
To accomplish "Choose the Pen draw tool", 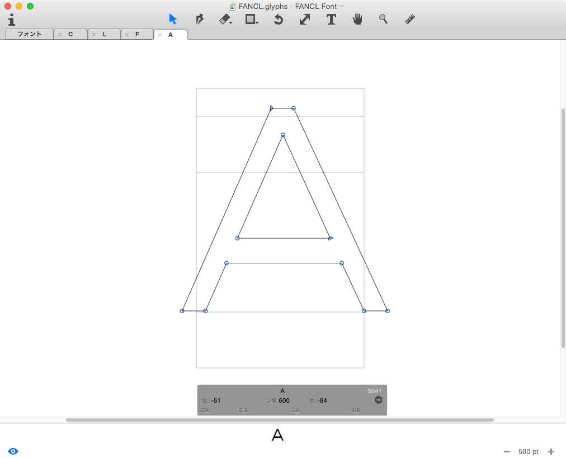I will coord(200,19).
